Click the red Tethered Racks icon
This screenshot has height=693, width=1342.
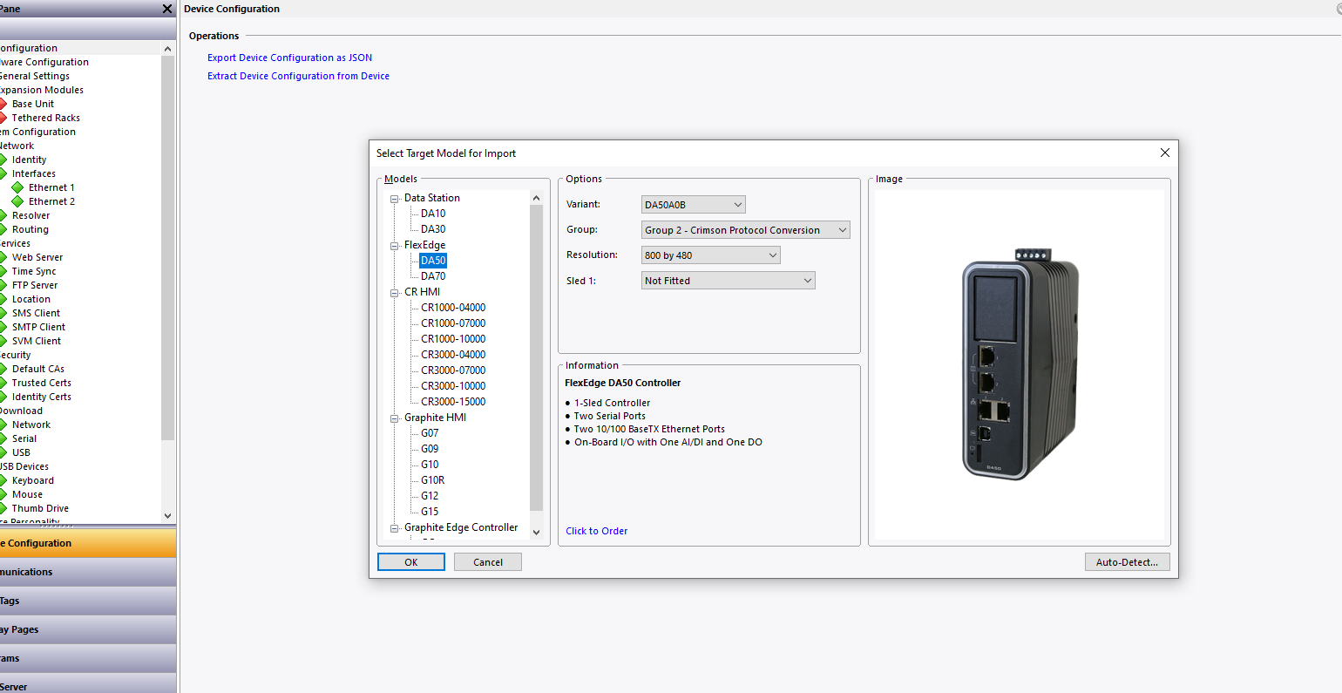tap(3, 118)
